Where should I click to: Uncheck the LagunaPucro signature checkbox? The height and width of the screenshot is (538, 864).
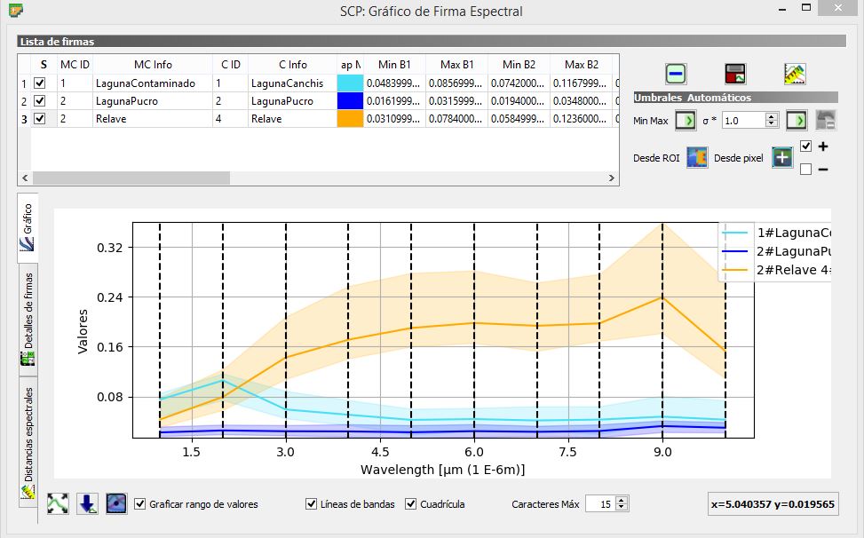pyautogui.click(x=40, y=101)
